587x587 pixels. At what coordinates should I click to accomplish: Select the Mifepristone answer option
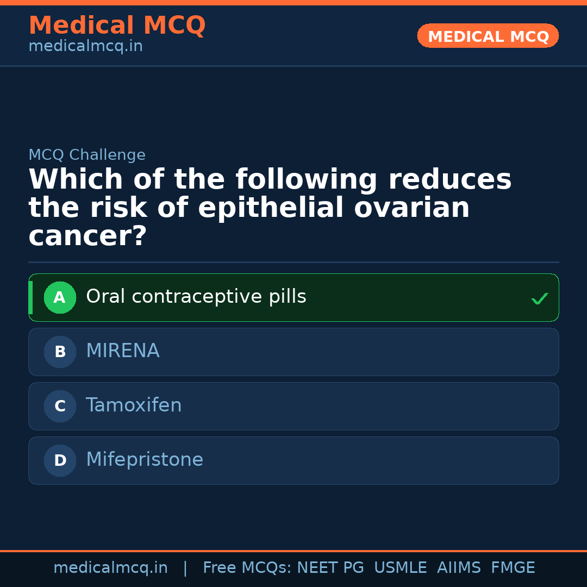(145, 460)
